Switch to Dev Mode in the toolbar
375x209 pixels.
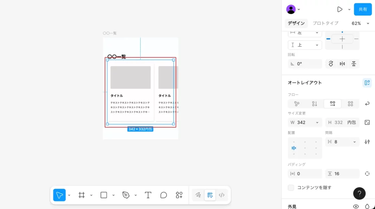(x=222, y=195)
